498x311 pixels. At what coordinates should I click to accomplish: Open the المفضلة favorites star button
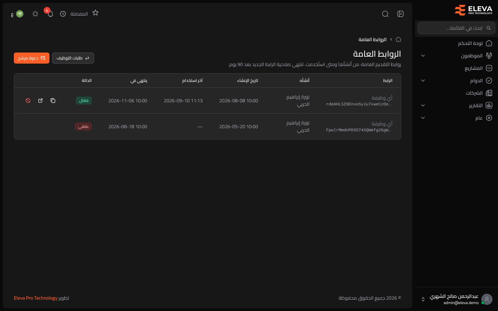pos(95,13)
